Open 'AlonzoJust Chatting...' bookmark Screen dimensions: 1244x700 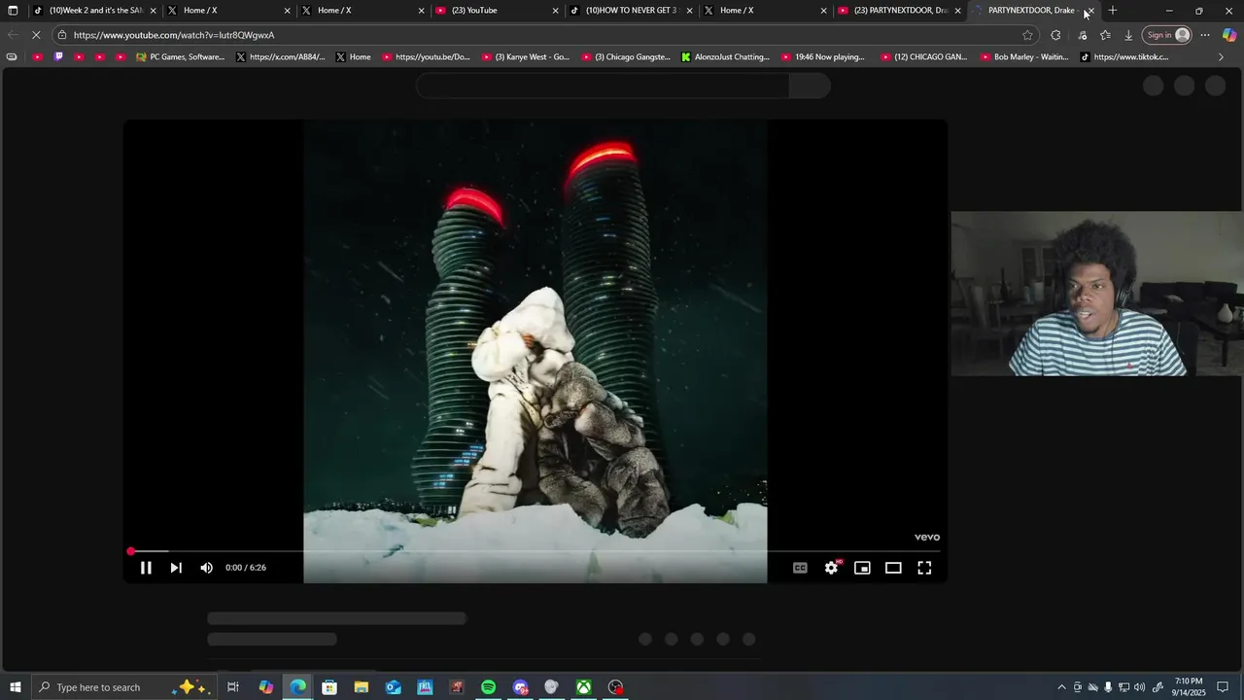click(725, 57)
